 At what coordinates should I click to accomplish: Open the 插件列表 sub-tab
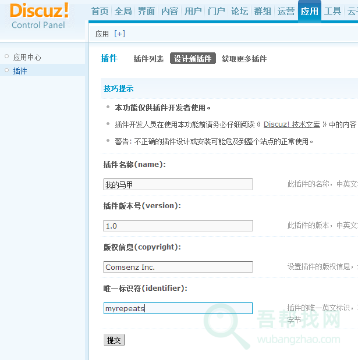click(148, 59)
